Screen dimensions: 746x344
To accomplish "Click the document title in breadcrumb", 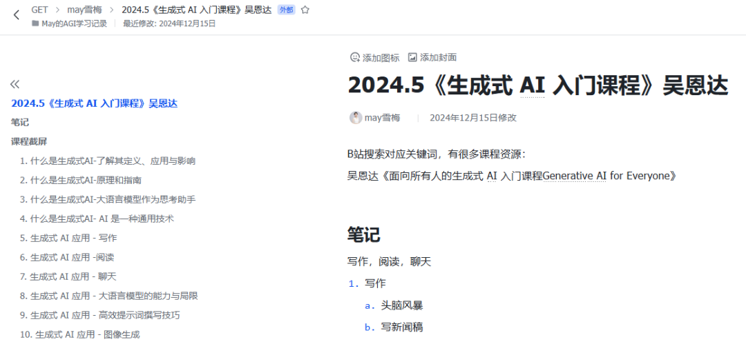I will (196, 10).
